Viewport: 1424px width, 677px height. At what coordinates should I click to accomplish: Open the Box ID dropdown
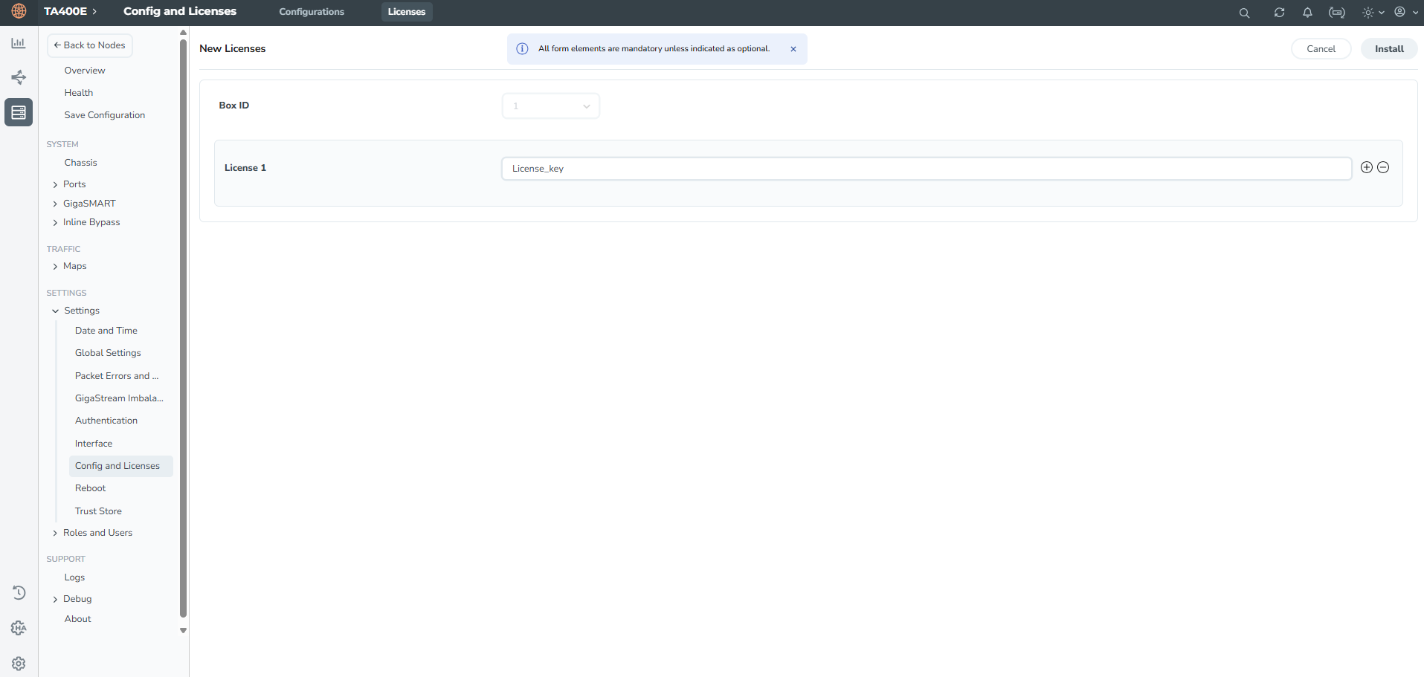(x=551, y=106)
